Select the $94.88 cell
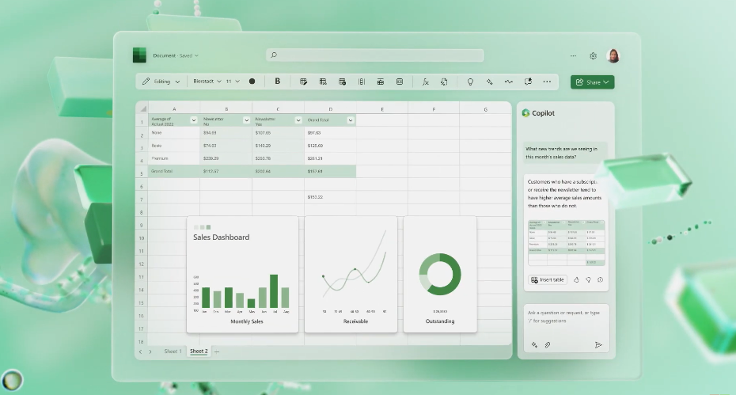 coord(226,133)
